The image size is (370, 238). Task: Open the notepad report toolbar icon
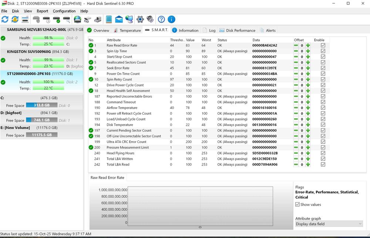point(109,19)
